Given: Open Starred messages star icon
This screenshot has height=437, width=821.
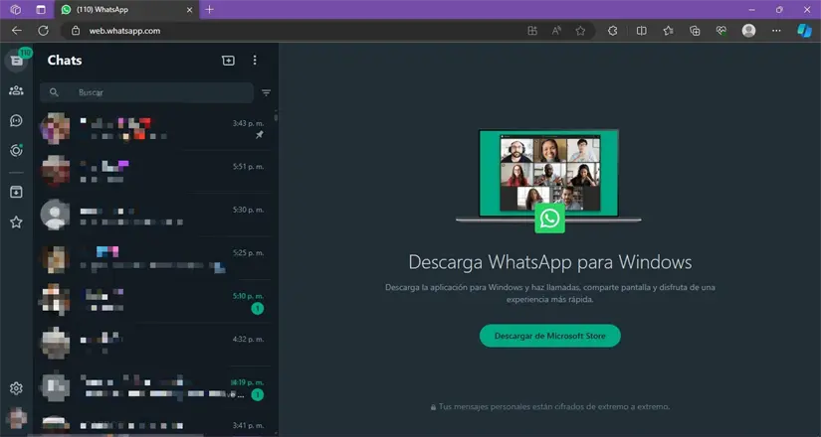Looking at the screenshot, I should [x=16, y=222].
